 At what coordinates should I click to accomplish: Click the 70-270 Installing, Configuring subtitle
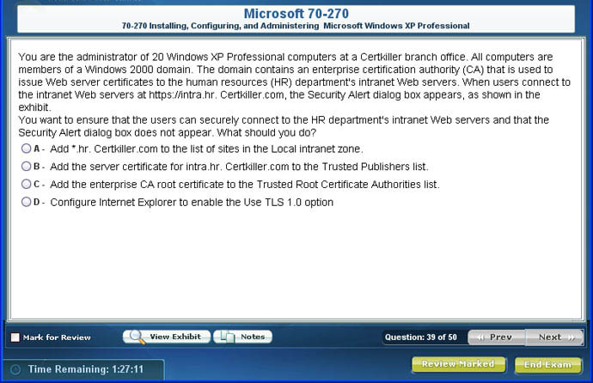click(296, 26)
